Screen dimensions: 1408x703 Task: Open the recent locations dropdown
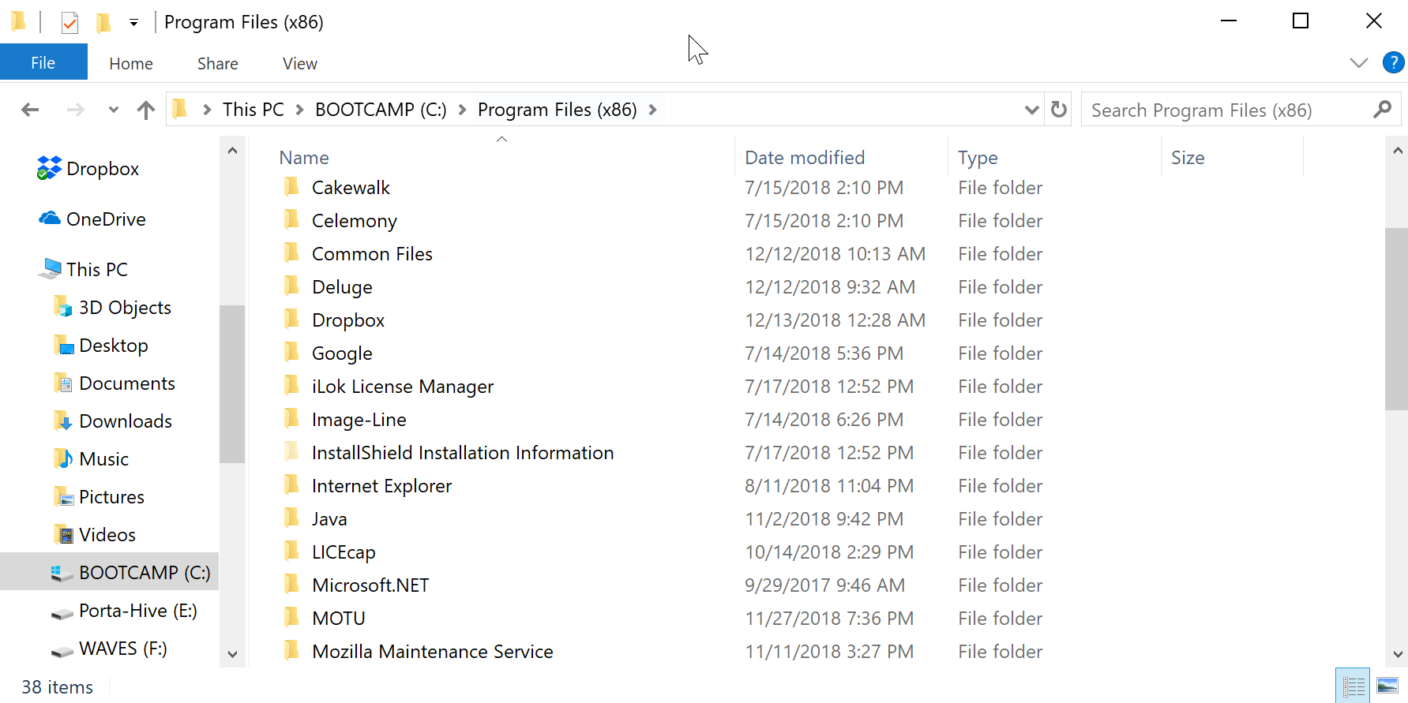pos(114,110)
